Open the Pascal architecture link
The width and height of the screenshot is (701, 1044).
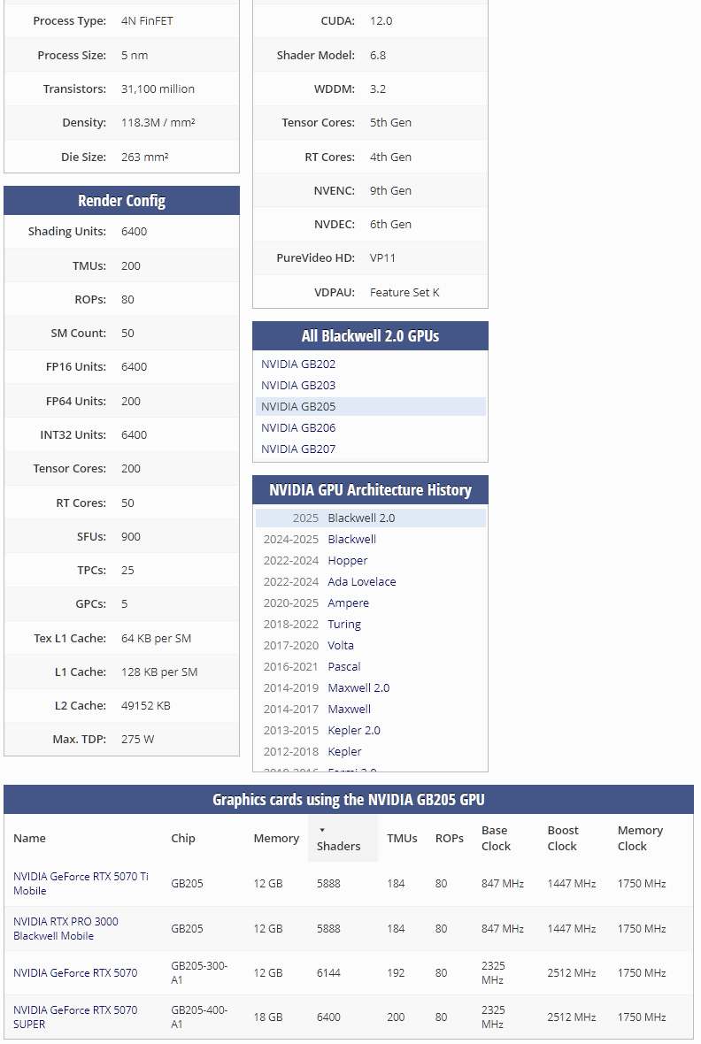343,667
